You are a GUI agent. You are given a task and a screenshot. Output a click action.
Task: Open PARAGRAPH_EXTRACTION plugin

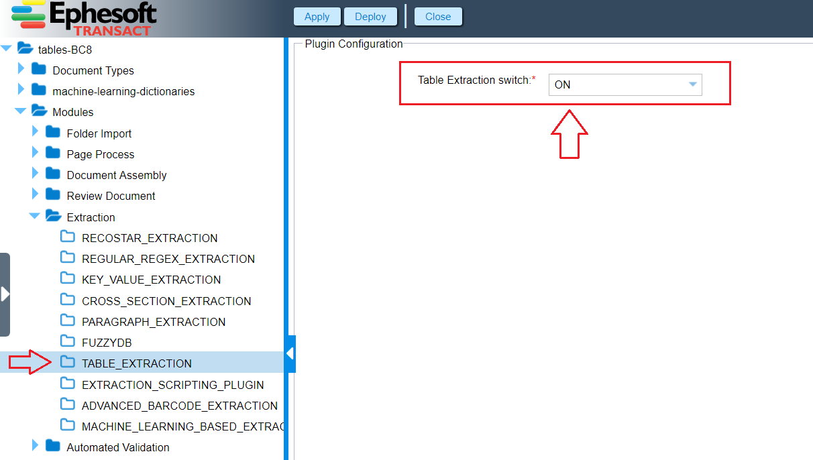click(154, 322)
